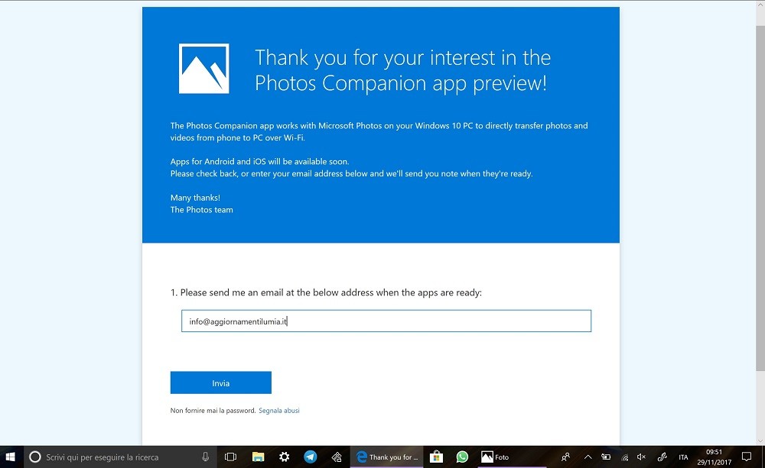The width and height of the screenshot is (765, 468).
Task: Click the email address input field
Action: pos(386,321)
